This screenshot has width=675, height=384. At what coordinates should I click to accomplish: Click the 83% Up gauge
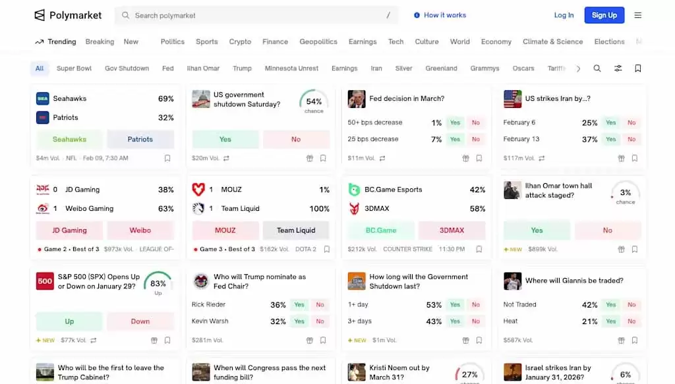158,285
